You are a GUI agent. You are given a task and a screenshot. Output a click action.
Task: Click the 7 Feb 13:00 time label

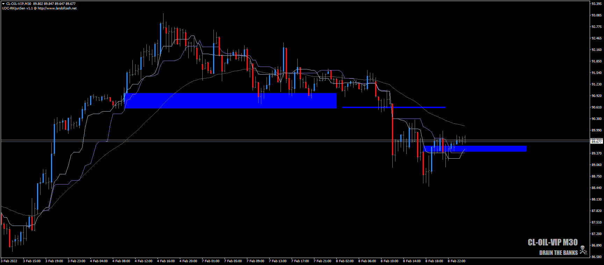(278, 261)
